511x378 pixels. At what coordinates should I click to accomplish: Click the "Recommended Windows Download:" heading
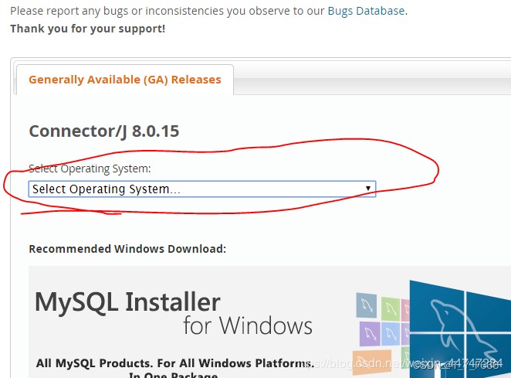[x=127, y=249]
